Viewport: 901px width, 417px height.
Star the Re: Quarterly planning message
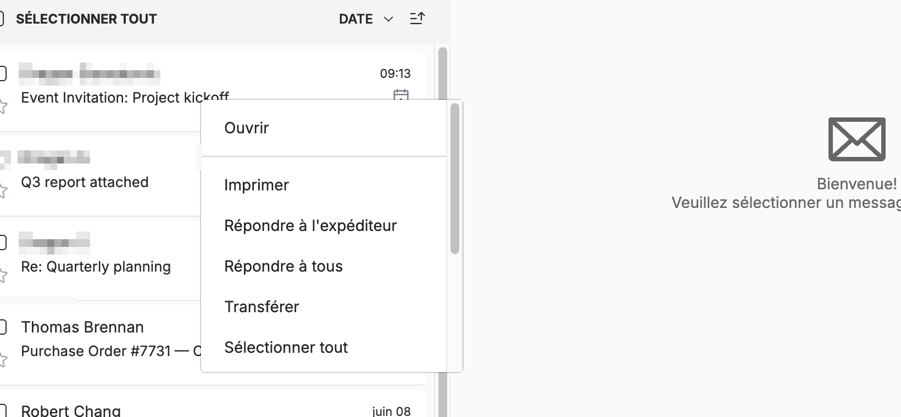click(x=2, y=275)
